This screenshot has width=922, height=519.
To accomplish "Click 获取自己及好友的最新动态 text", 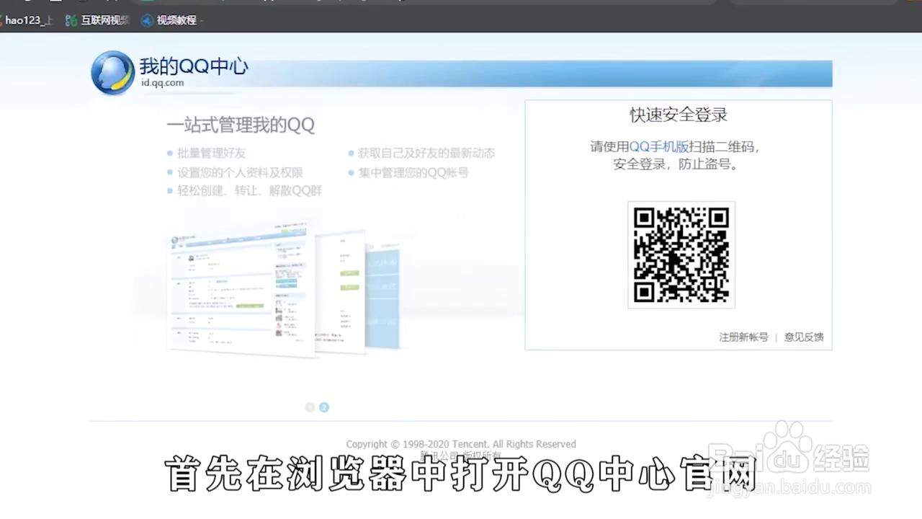I will (426, 153).
